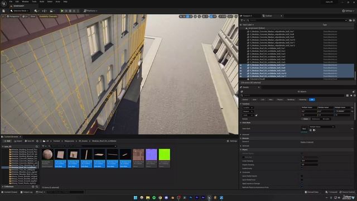Open the File menu
The height and width of the screenshot is (201, 357).
pos(11,2)
